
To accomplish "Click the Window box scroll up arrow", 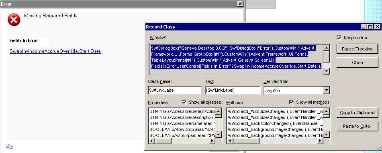I will 327,47.
